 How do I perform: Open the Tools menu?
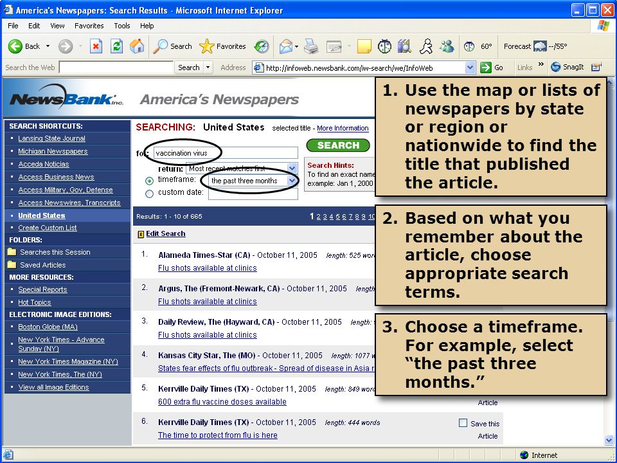(122, 26)
